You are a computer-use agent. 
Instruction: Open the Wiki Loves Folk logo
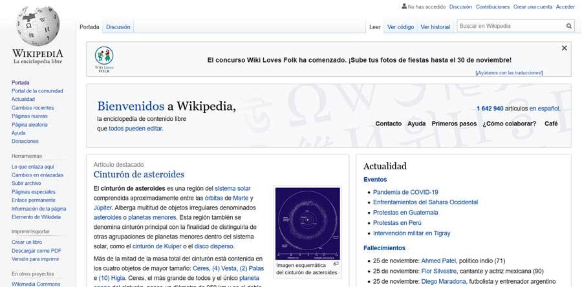click(104, 59)
